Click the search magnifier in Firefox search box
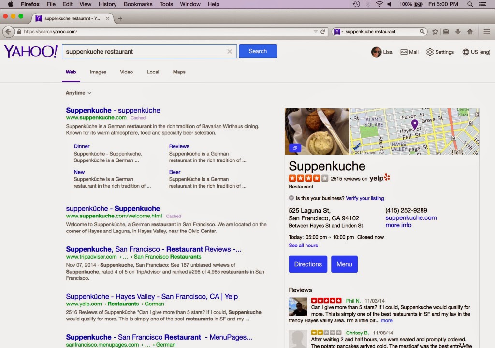495x348 pixels. click(422, 31)
